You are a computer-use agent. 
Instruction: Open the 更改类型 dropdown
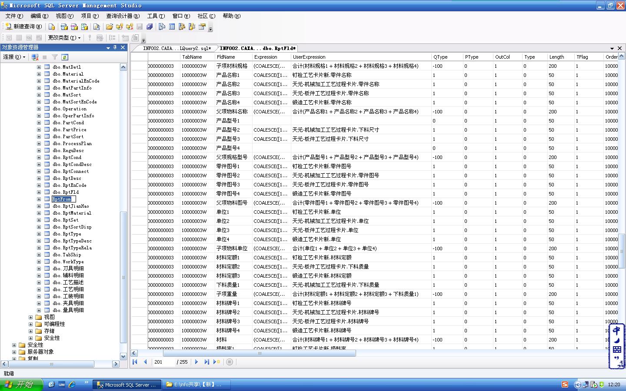point(64,38)
